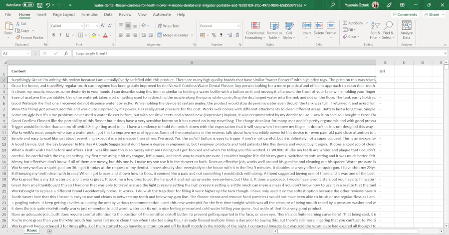
Task: Switch to the Insert tab
Action: (x=41, y=14)
